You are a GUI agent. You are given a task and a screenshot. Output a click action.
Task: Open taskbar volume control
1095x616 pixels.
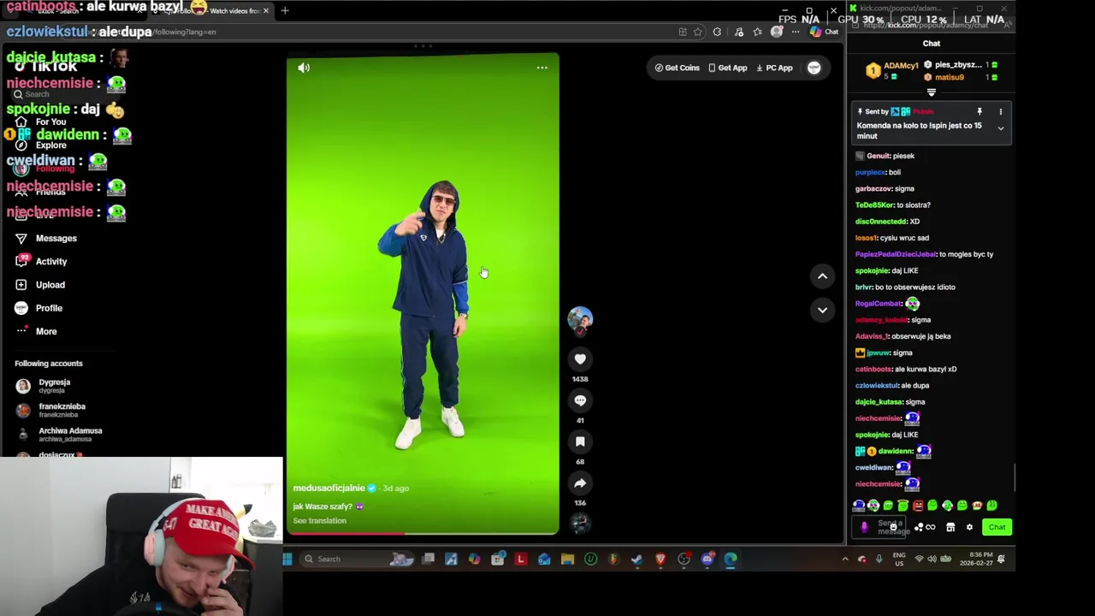click(x=932, y=559)
